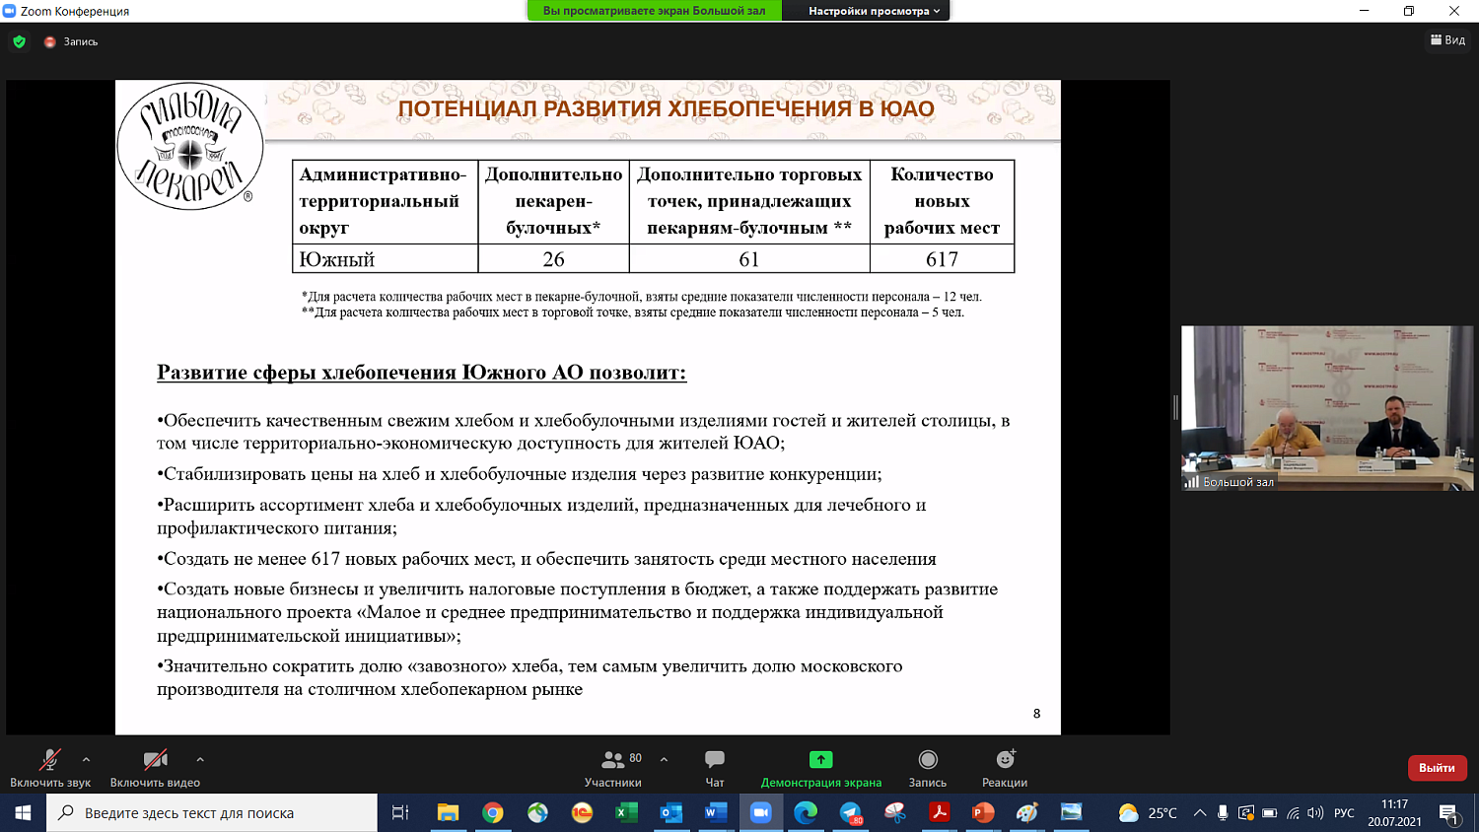
Task: Click the table cell with value 26
Action: 553,259
